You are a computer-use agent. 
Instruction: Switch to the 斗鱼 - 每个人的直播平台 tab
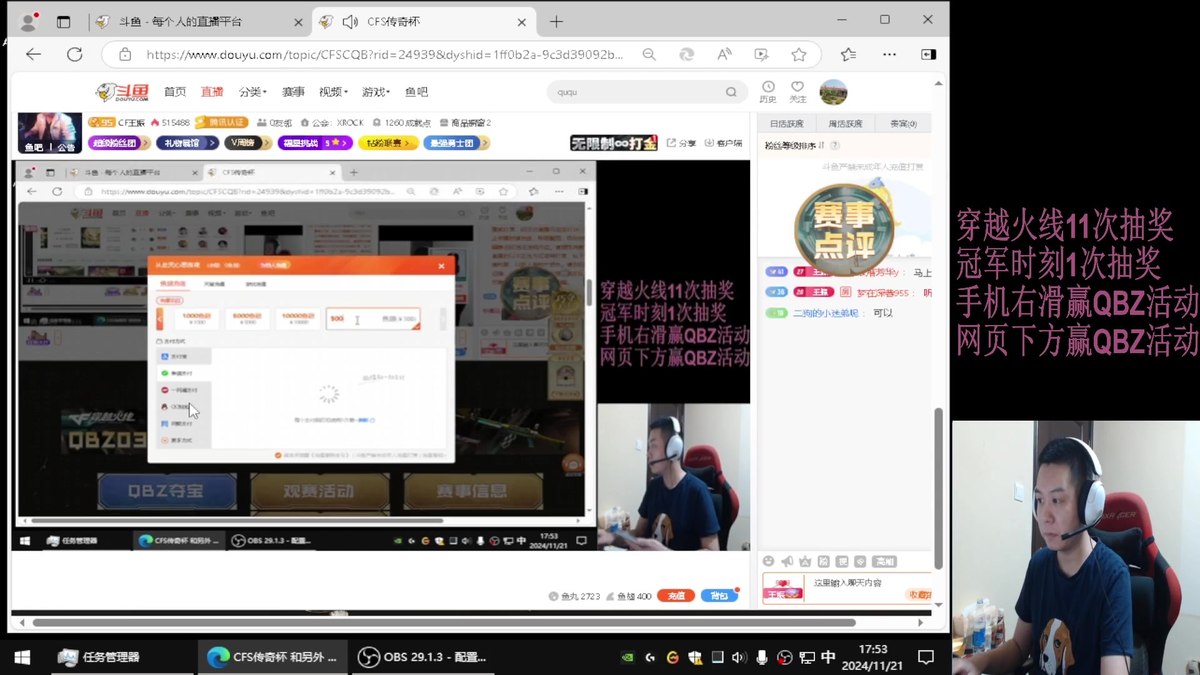[181, 22]
